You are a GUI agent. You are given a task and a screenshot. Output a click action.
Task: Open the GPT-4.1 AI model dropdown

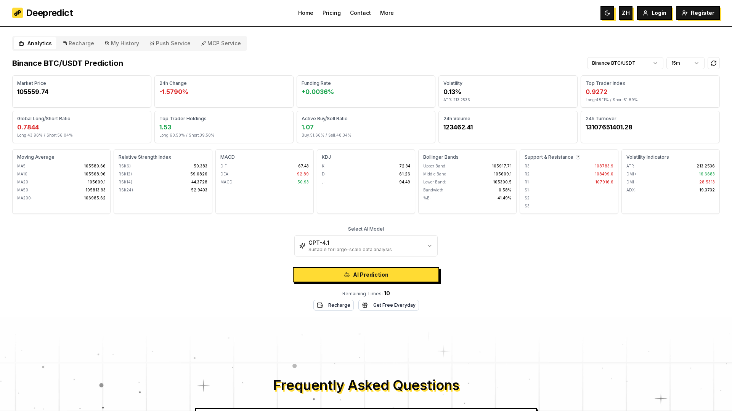(366, 246)
